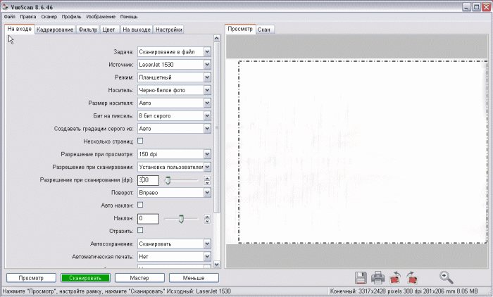The image size is (493, 297).
Task: Check the Отразить checkbox
Action: [139, 230]
